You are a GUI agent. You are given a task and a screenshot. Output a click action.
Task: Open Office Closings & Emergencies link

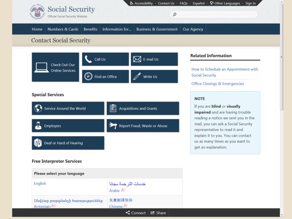(x=217, y=84)
